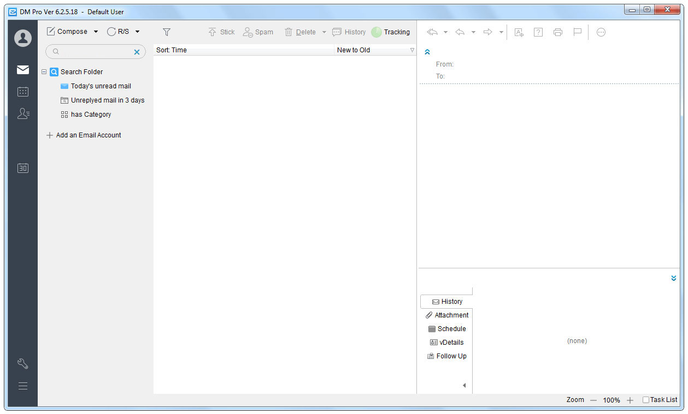Click the more options ellipsis icon
The width and height of the screenshot is (688, 414).
tap(601, 32)
